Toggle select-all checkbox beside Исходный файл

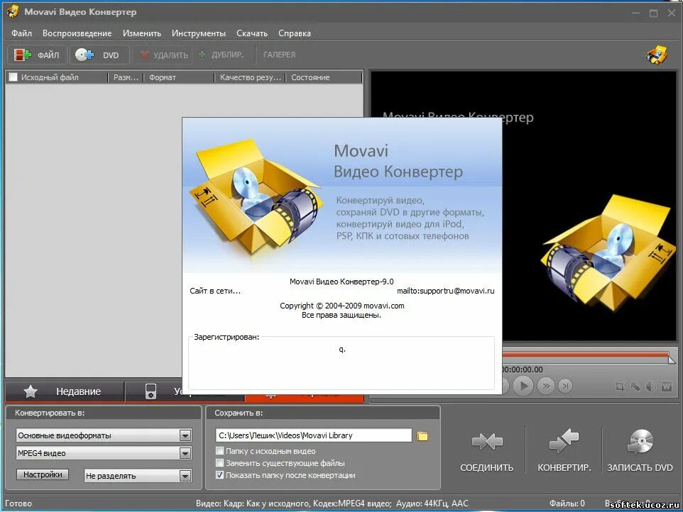13,77
